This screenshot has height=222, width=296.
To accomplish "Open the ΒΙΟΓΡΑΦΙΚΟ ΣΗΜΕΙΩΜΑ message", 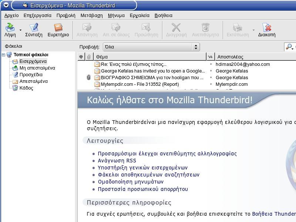I will point(152,78).
